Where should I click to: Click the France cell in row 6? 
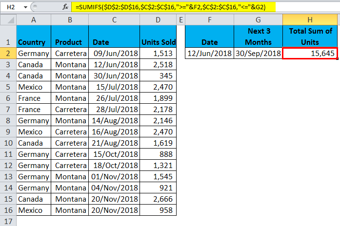click(x=33, y=98)
